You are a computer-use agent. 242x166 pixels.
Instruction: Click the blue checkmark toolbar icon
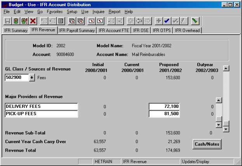[x=167, y=21]
